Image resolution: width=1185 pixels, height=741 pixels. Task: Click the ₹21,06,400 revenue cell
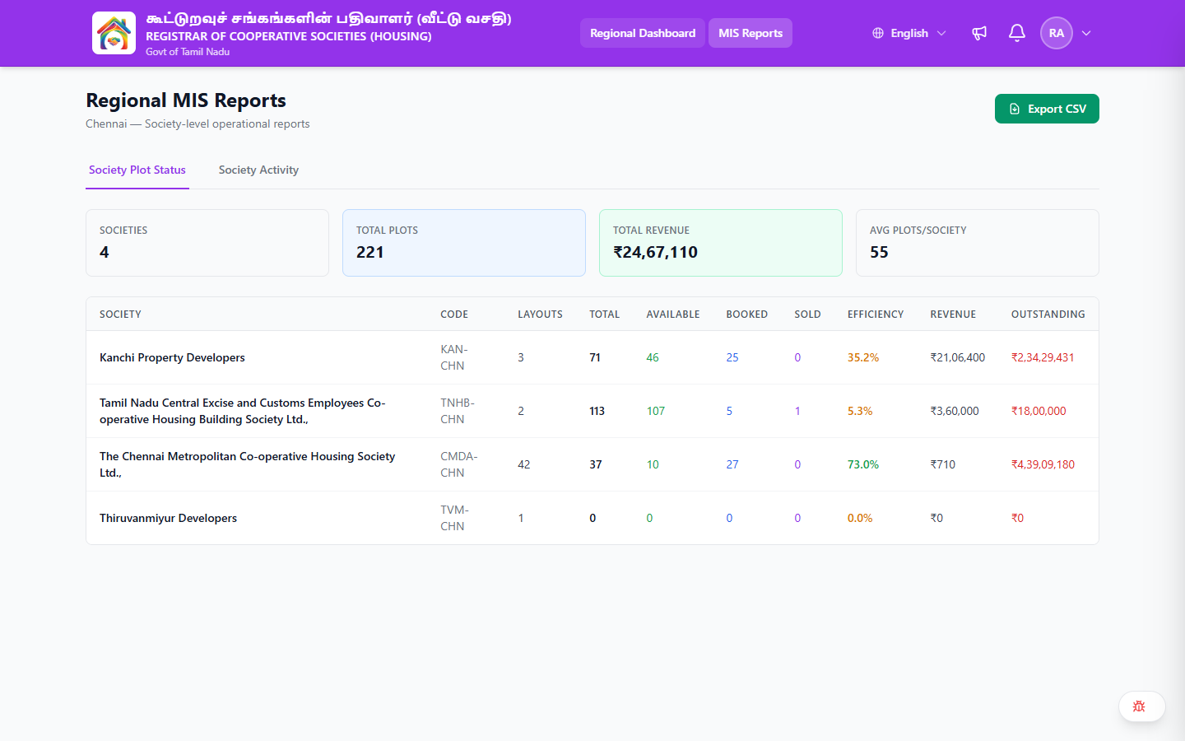[x=957, y=357]
